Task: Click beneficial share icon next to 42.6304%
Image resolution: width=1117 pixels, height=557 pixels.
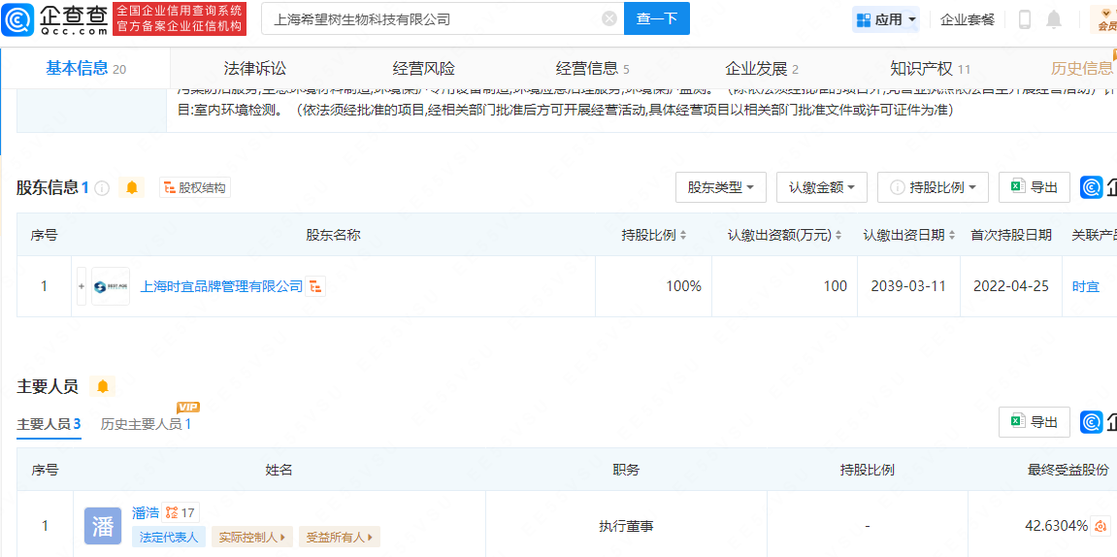Action: pyautogui.click(x=1101, y=526)
